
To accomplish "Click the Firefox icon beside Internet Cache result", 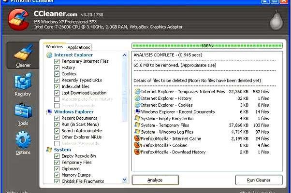I will 137,138.
